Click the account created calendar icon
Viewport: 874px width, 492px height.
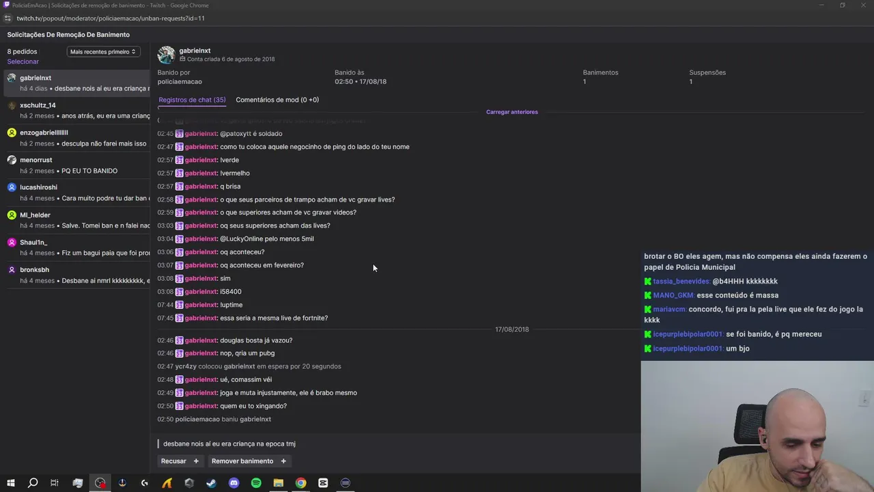(182, 59)
